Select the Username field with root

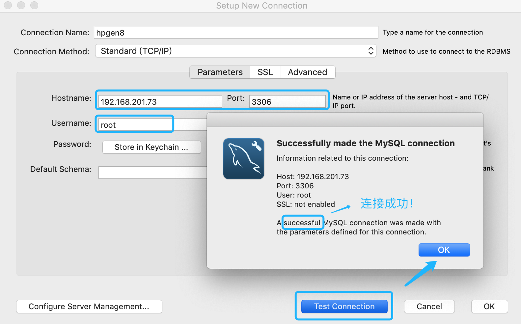click(x=135, y=125)
